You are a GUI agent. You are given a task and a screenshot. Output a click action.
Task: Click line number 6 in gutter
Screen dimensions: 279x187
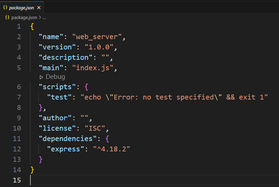click(x=19, y=87)
